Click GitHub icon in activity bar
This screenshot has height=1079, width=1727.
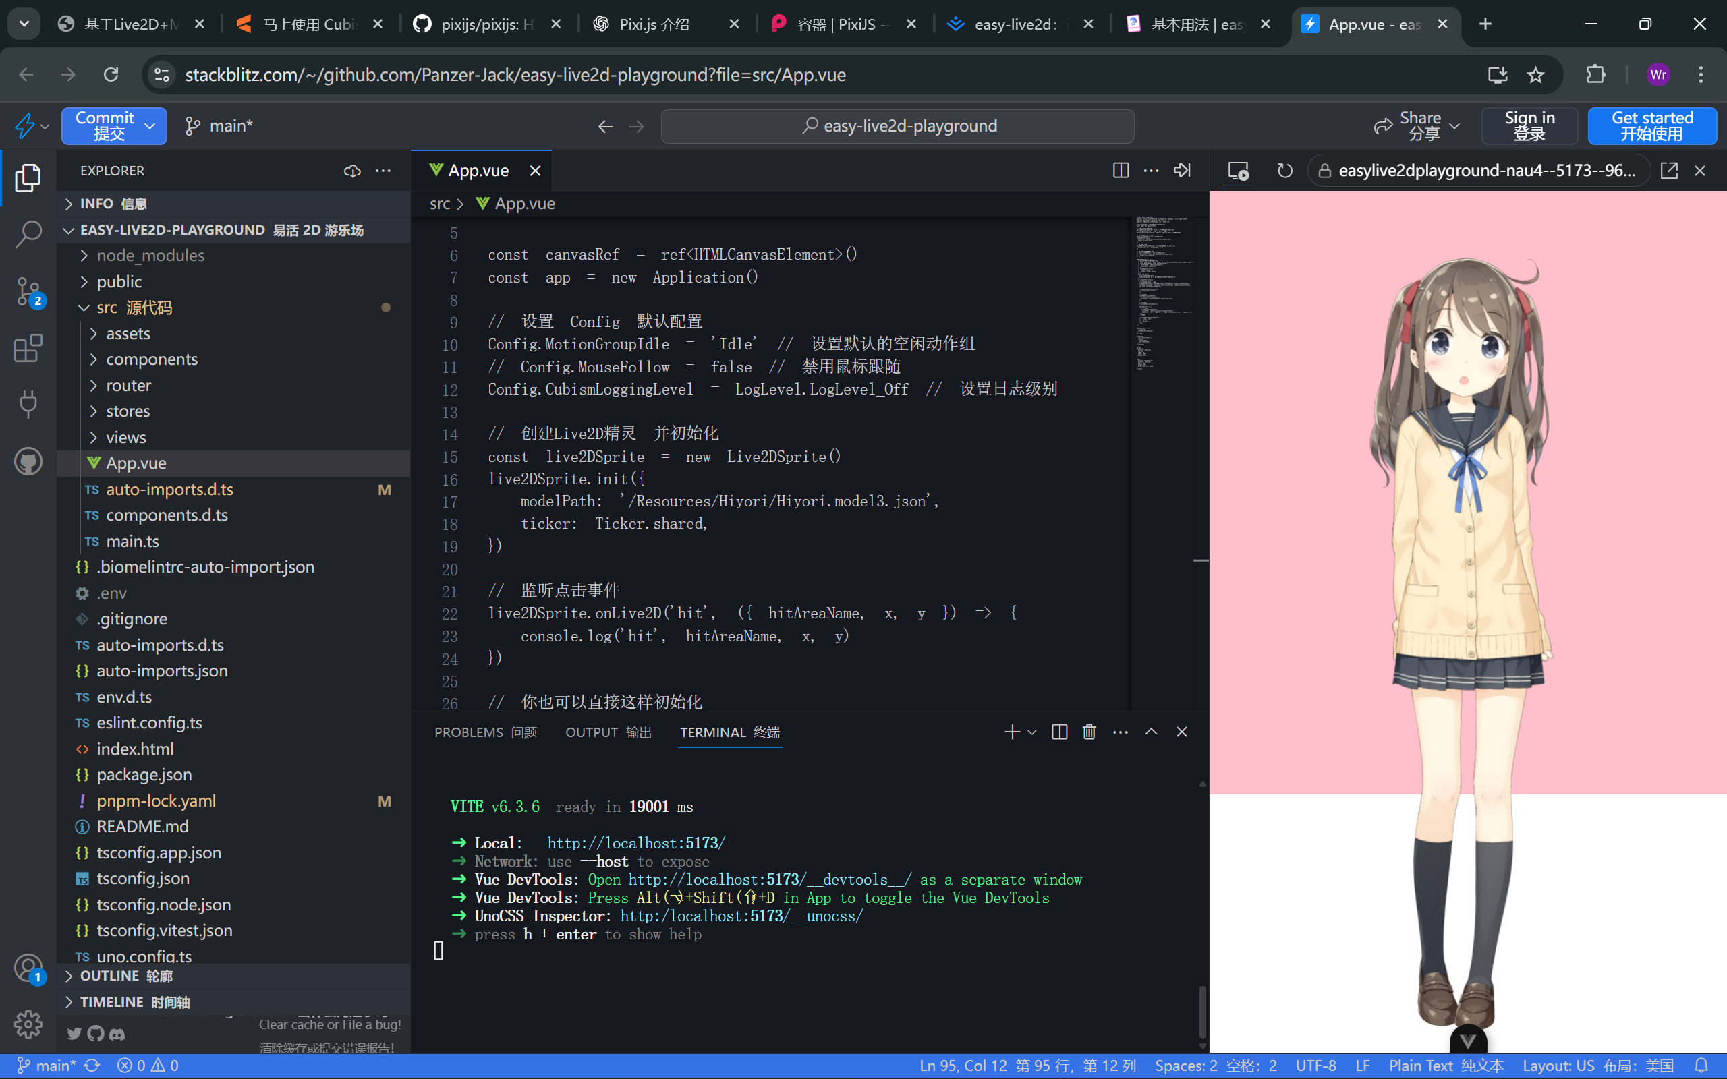[x=28, y=462]
